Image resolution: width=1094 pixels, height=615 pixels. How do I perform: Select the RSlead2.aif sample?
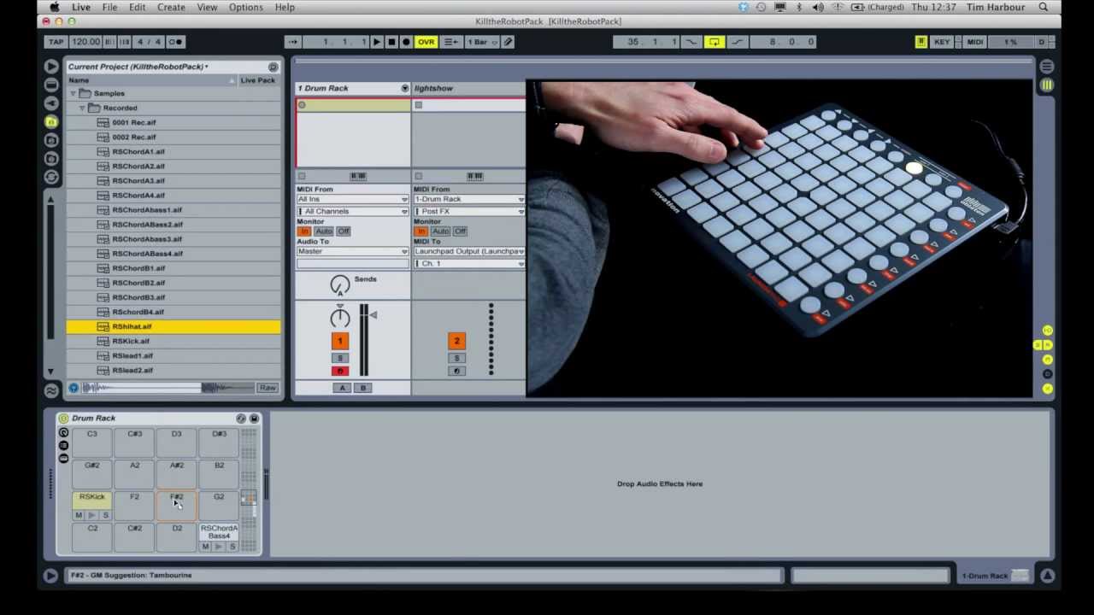pyautogui.click(x=174, y=370)
